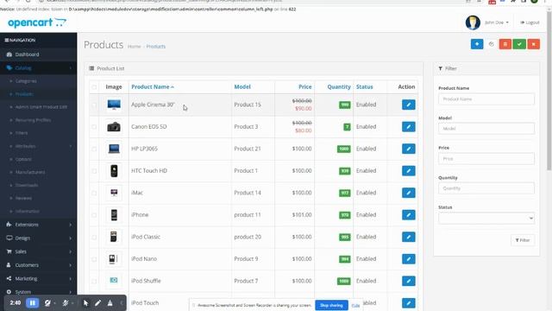Expand the Extensions sidebar menu

38,225
